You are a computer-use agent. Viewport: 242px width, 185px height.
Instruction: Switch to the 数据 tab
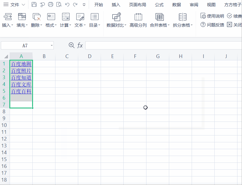tap(177, 5)
